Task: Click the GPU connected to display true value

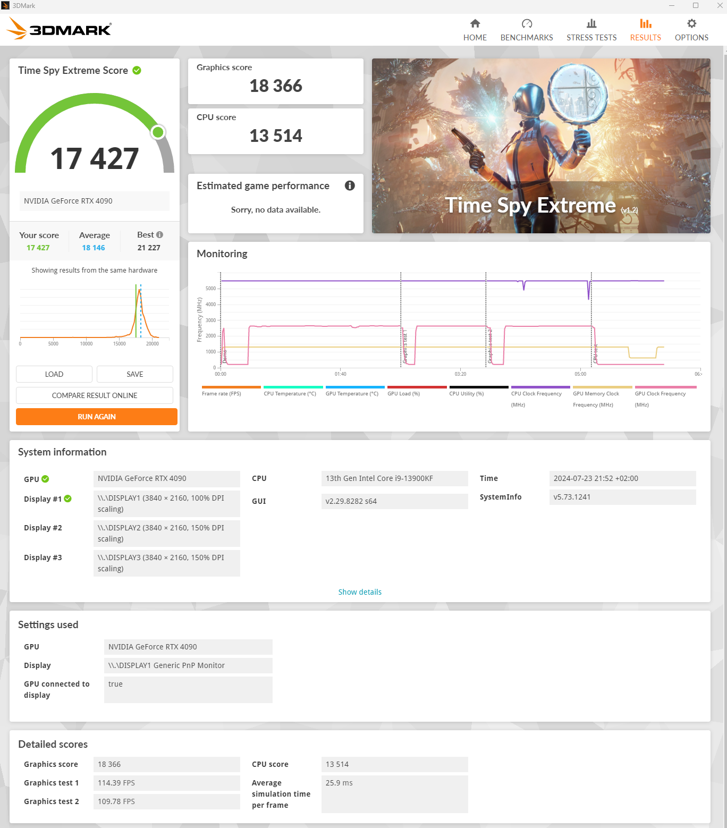Action: [188, 690]
